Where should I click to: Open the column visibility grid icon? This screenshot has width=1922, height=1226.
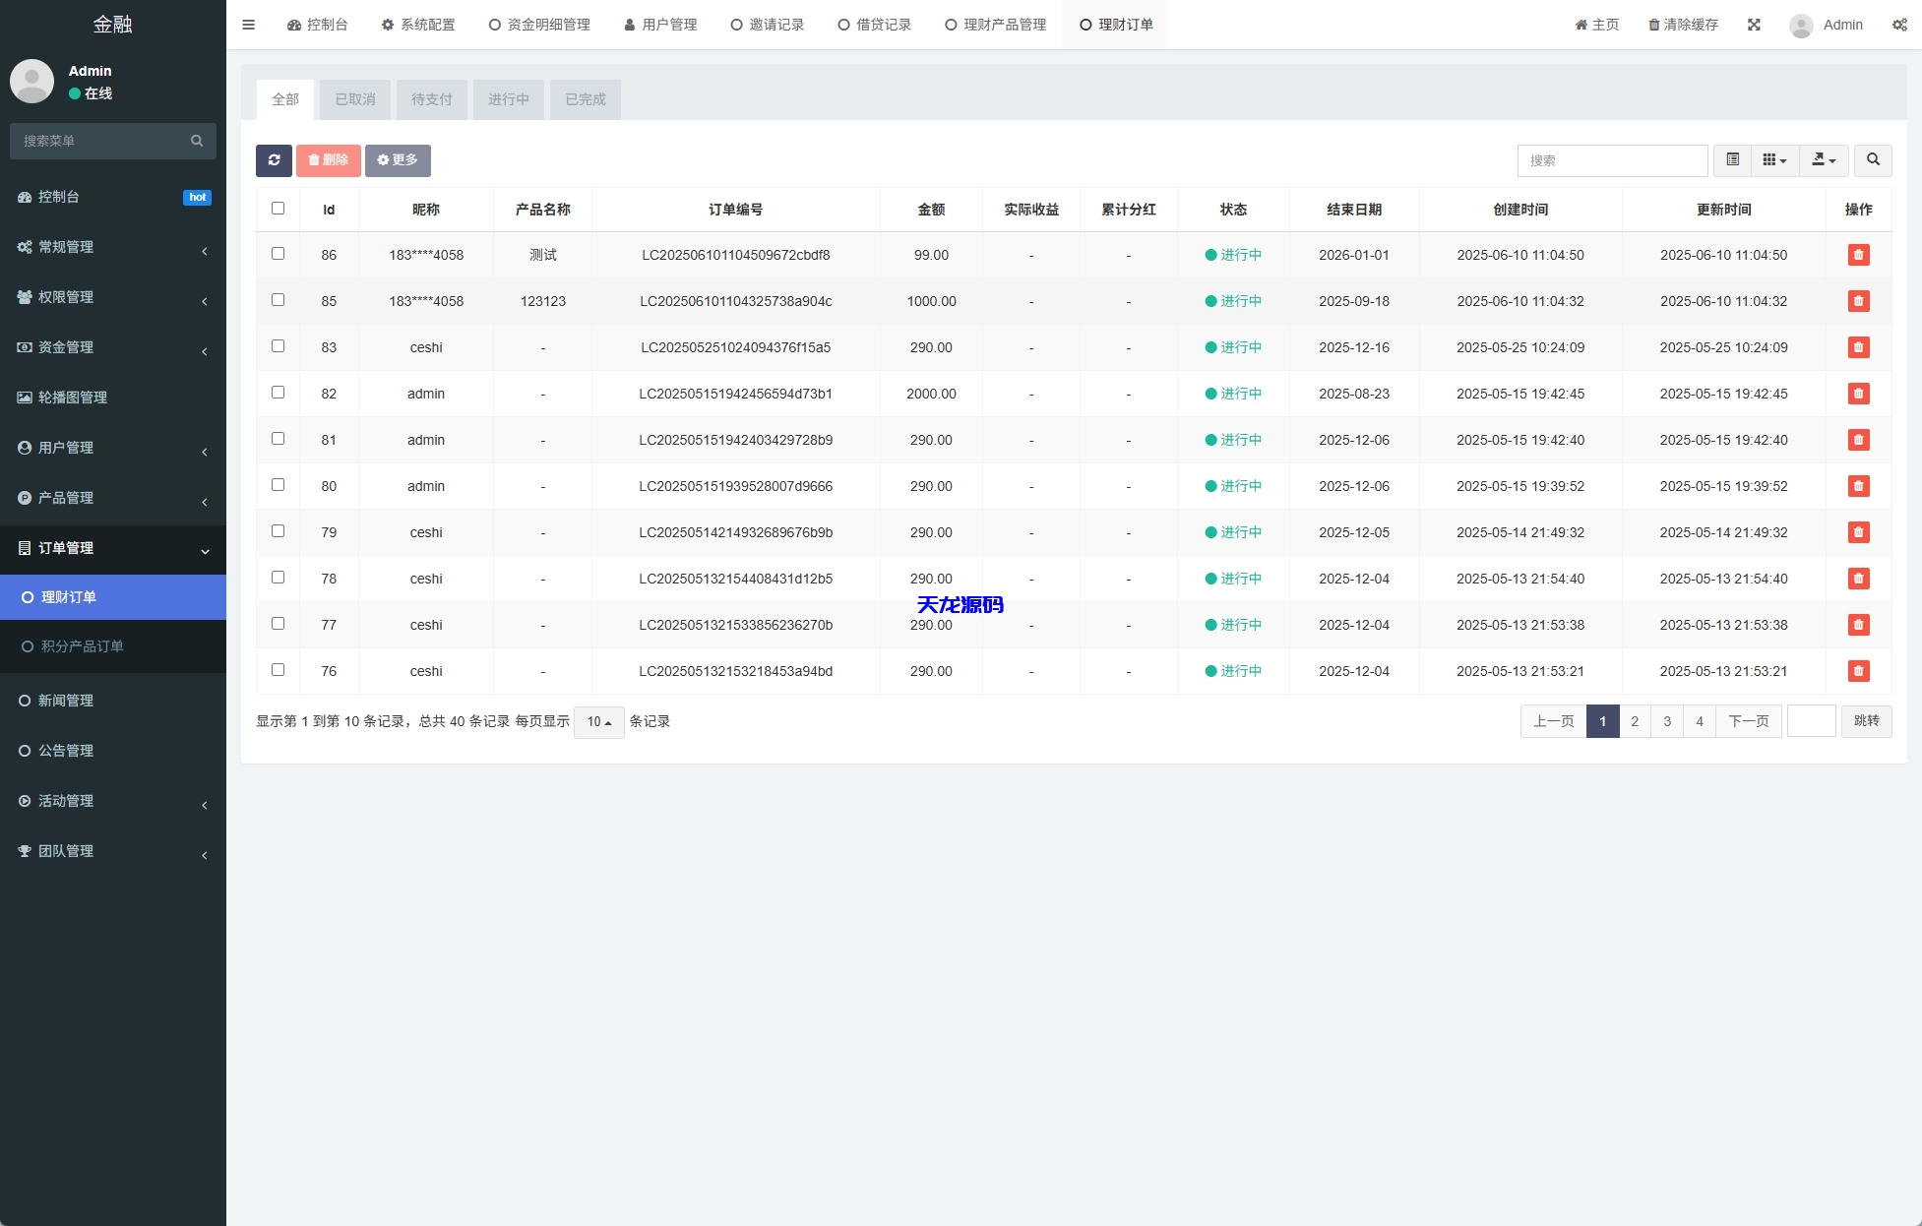click(1773, 160)
